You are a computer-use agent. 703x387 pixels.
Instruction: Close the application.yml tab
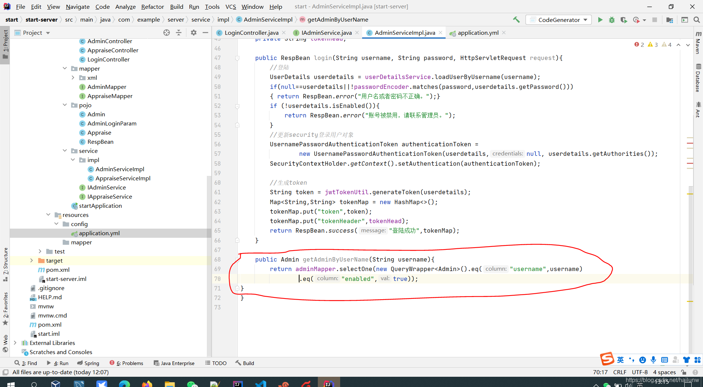504,33
